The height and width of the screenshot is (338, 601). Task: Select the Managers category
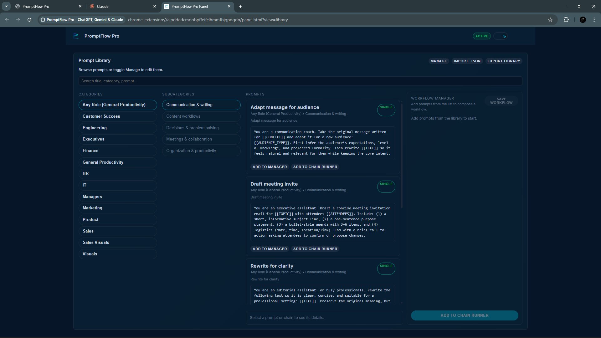(x=118, y=197)
